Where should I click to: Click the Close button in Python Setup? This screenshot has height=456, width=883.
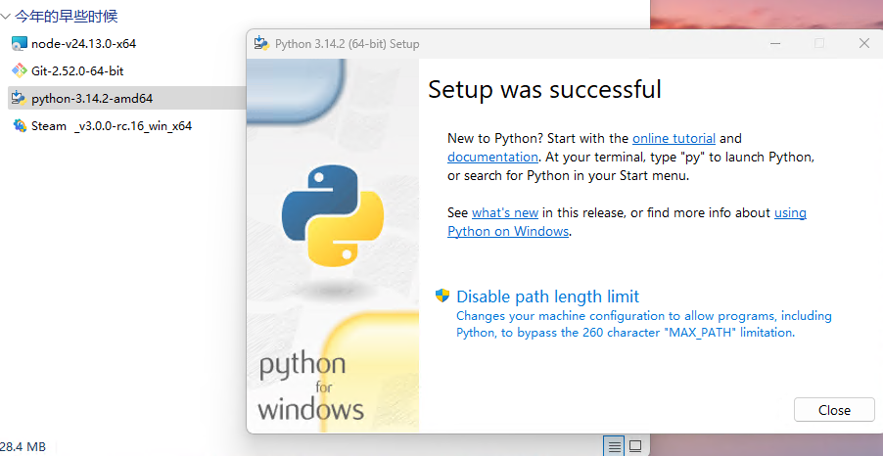click(x=835, y=410)
